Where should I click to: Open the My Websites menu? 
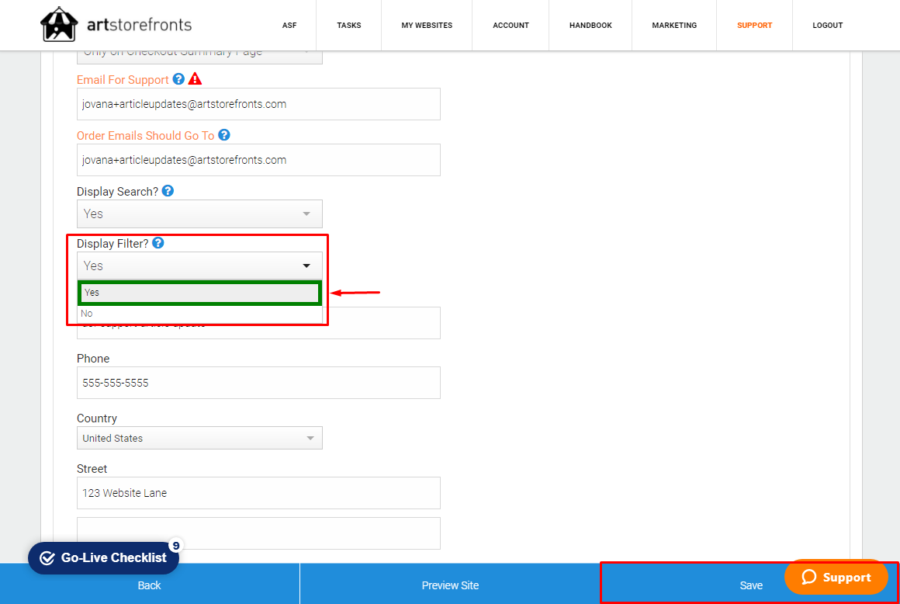click(427, 26)
